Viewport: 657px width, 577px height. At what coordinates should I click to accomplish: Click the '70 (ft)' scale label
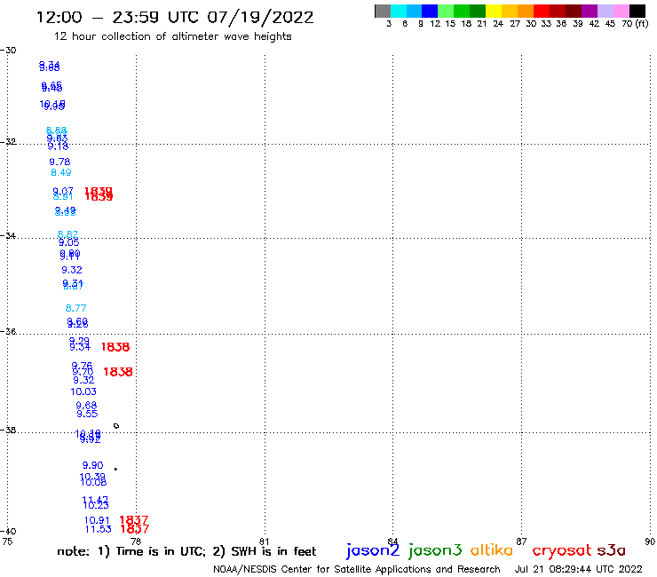click(x=635, y=23)
